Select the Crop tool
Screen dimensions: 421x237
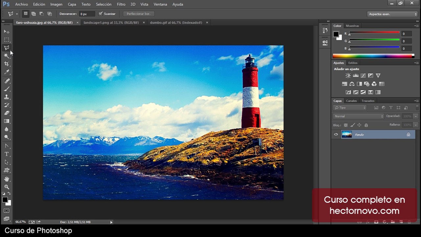point(7,64)
